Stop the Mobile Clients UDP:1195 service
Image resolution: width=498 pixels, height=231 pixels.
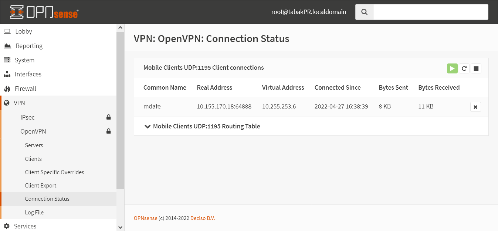pos(476,68)
